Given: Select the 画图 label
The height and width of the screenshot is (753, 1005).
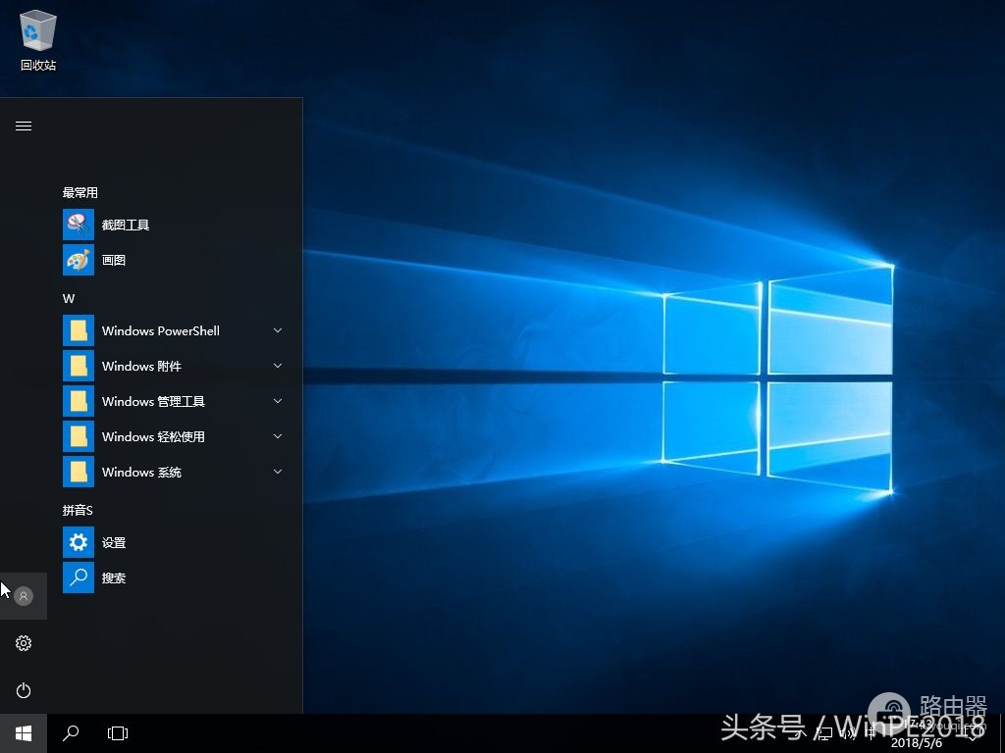Looking at the screenshot, I should (114, 260).
